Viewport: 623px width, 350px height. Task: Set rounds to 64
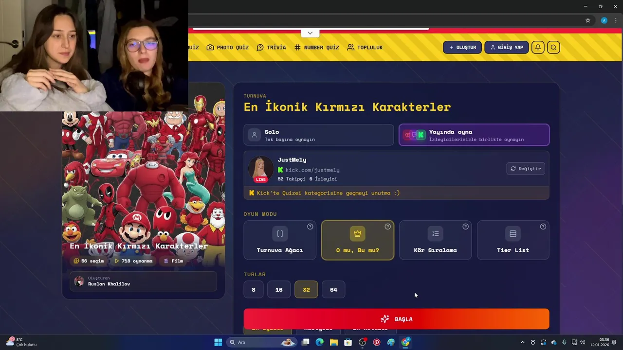(x=333, y=289)
